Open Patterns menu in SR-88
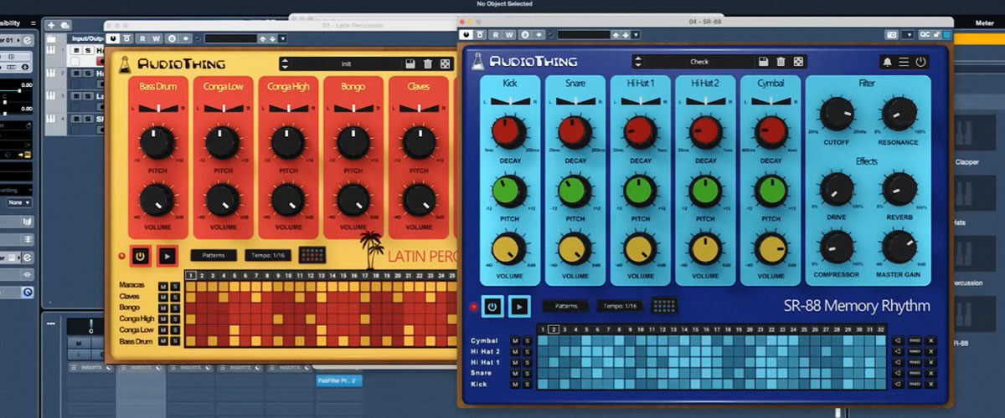The width and height of the screenshot is (1005, 418). pos(565,306)
